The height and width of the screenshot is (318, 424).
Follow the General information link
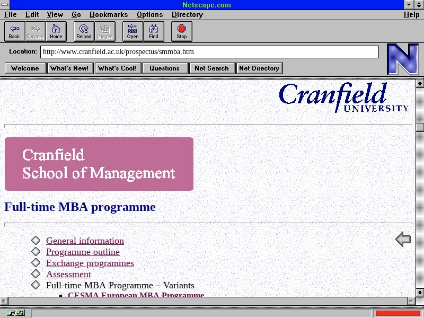pos(85,241)
